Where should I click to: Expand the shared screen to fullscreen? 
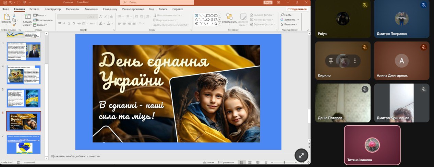301,155
